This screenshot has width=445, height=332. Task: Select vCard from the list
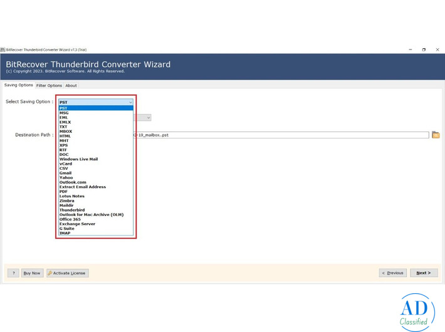pyautogui.click(x=96, y=163)
